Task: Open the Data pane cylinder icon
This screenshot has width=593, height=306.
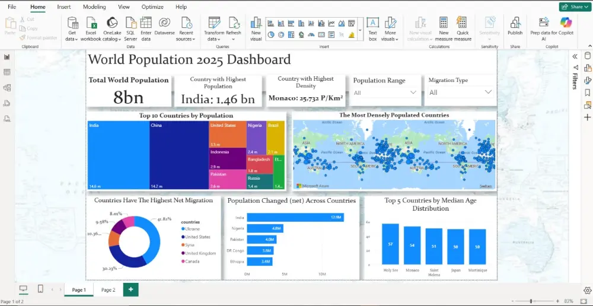Action: tap(587, 56)
